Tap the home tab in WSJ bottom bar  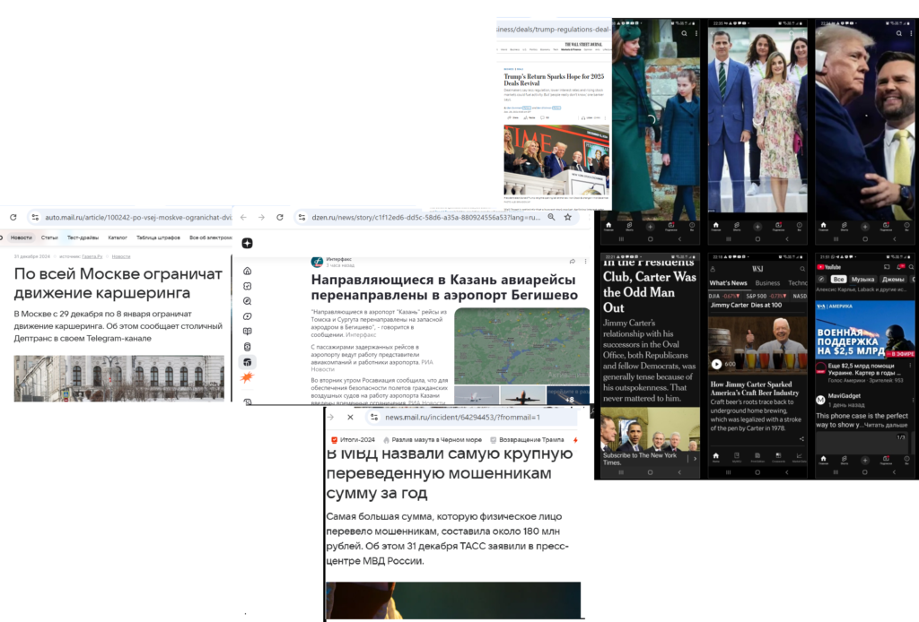point(715,456)
